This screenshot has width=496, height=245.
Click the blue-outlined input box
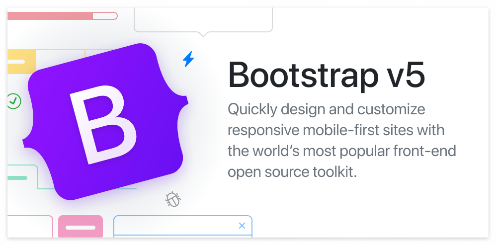(183, 226)
